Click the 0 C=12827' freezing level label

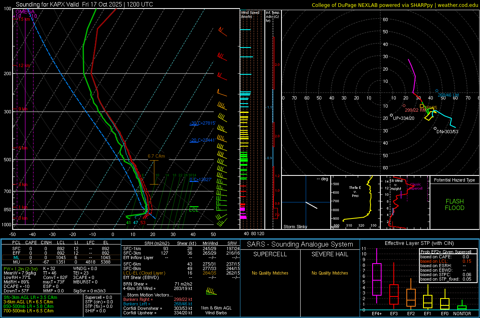click(x=201, y=180)
